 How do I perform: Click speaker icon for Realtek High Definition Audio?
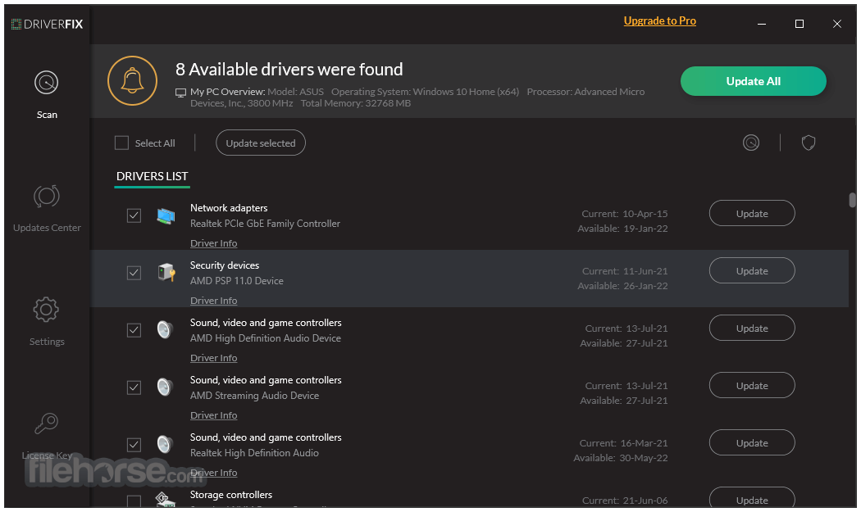pos(165,444)
